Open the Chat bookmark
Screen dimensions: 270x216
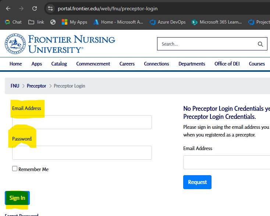tap(13, 22)
